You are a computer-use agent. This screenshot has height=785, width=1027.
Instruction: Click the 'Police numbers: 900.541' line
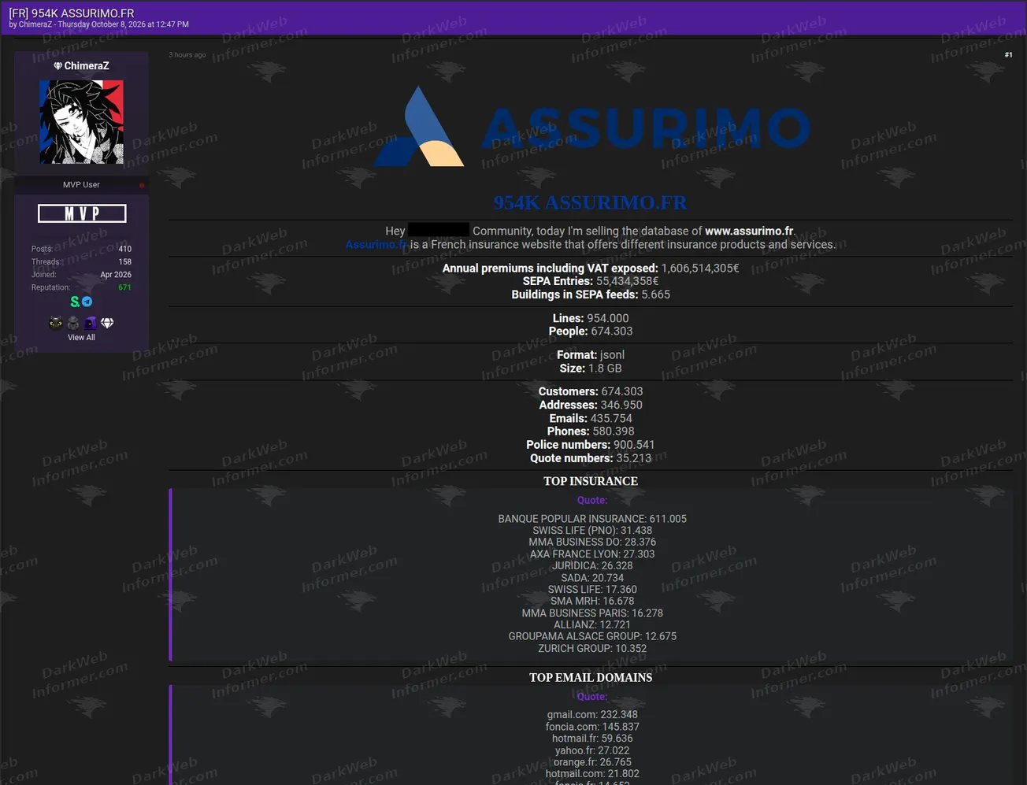[x=591, y=445]
